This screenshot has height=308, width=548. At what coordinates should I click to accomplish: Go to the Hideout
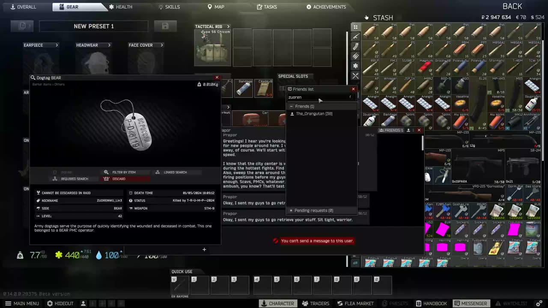click(60, 303)
